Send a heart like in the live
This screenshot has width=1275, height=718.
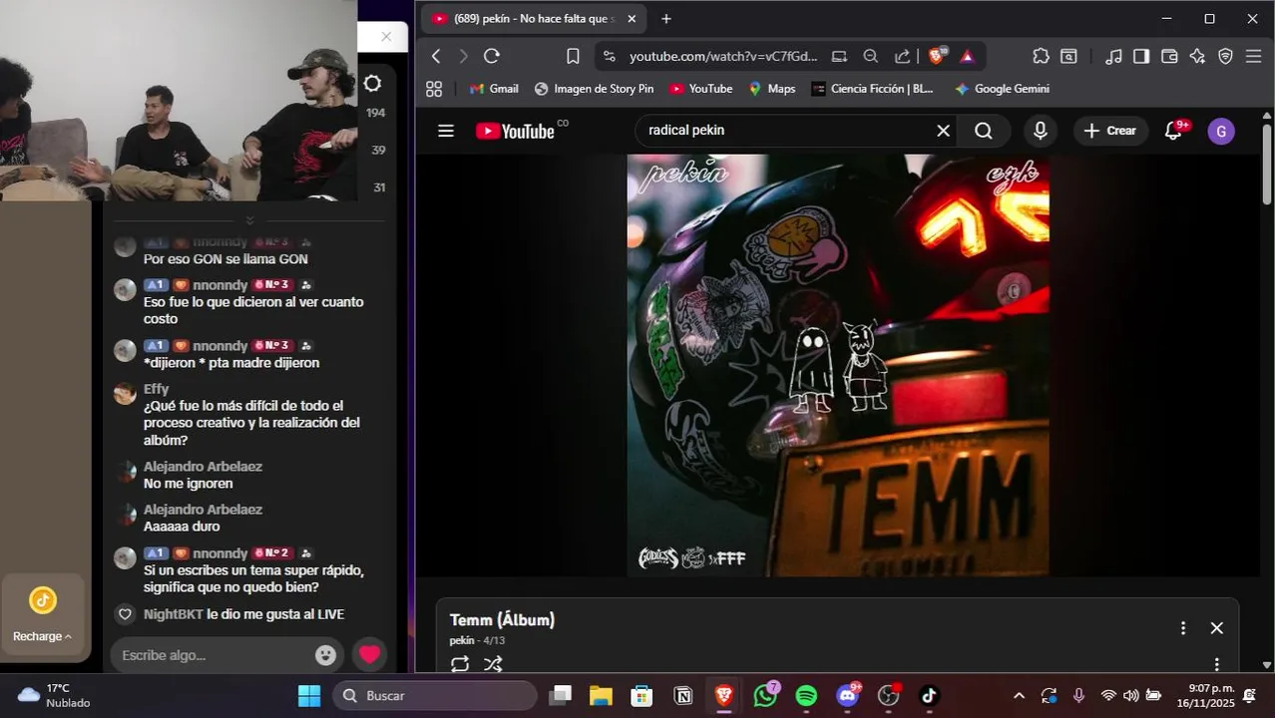tap(370, 654)
